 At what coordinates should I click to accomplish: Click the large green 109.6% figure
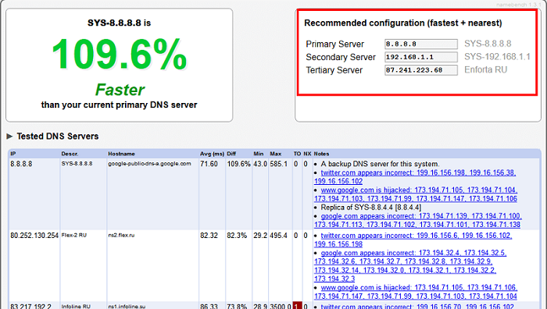click(120, 55)
